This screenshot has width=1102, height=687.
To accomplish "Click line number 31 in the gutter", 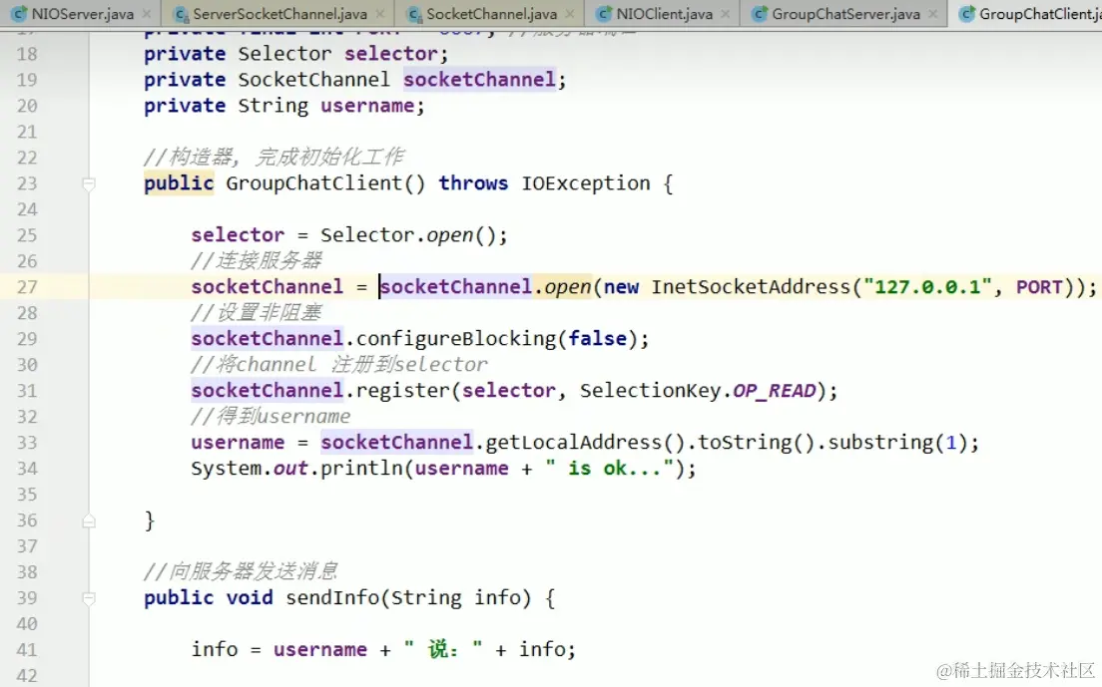I will coord(27,391).
